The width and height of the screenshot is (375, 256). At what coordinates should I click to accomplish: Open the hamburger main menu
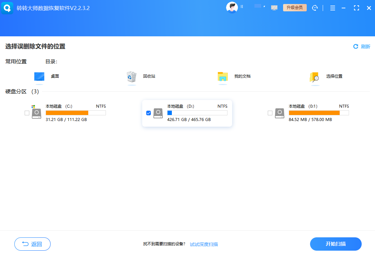[332, 8]
